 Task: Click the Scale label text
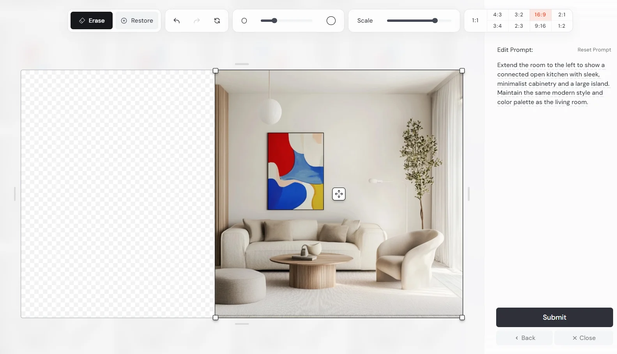click(x=365, y=21)
